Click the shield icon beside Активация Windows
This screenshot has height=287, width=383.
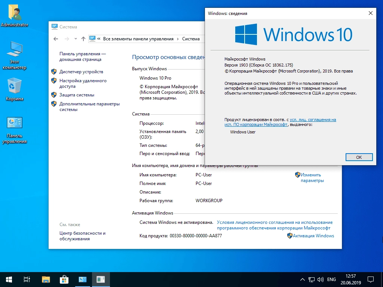click(x=290, y=235)
